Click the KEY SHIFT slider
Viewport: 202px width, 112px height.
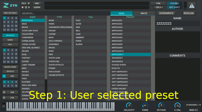(x=175, y=7)
